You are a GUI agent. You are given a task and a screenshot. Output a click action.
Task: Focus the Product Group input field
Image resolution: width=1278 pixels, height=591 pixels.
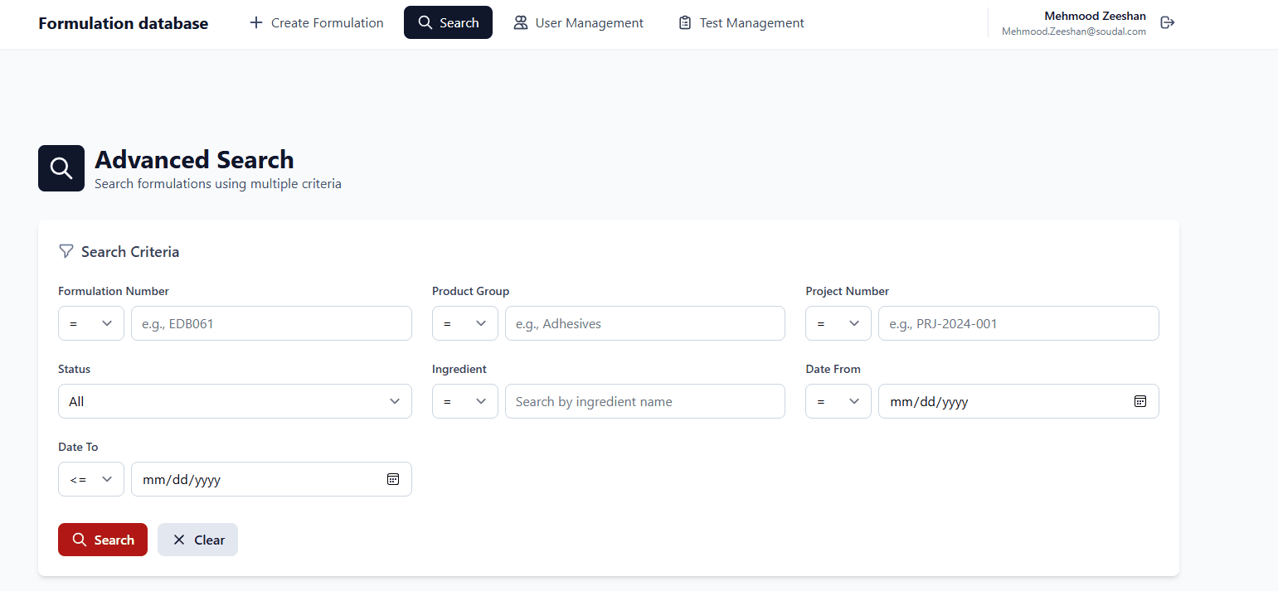coord(645,323)
